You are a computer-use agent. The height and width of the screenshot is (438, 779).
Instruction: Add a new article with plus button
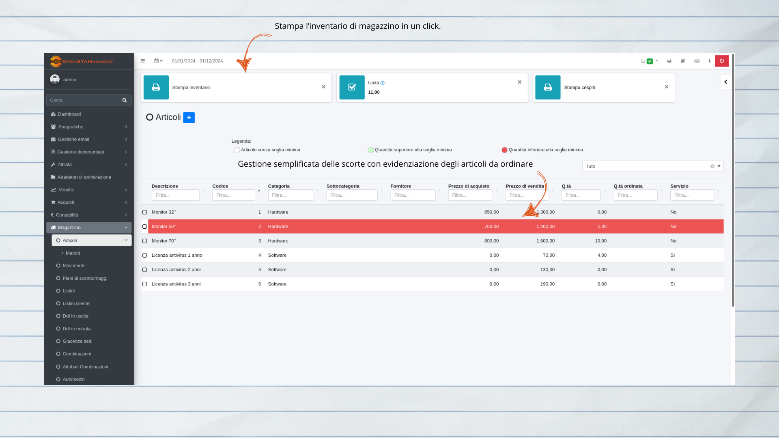[189, 118]
